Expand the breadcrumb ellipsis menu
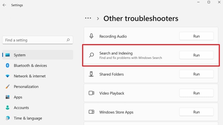The height and width of the screenshot is (125, 223). coord(88,18)
